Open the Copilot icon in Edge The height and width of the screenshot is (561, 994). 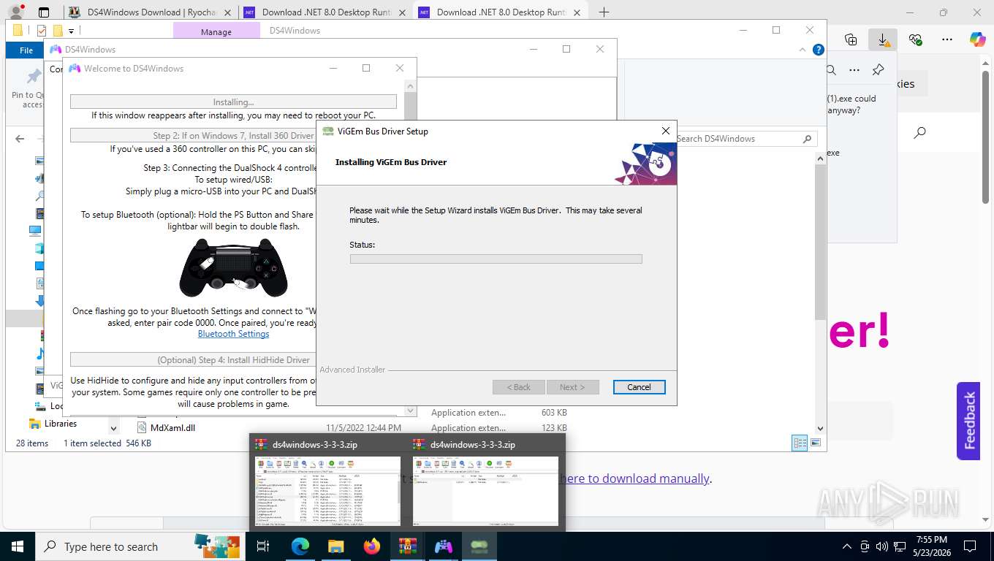coord(977,39)
